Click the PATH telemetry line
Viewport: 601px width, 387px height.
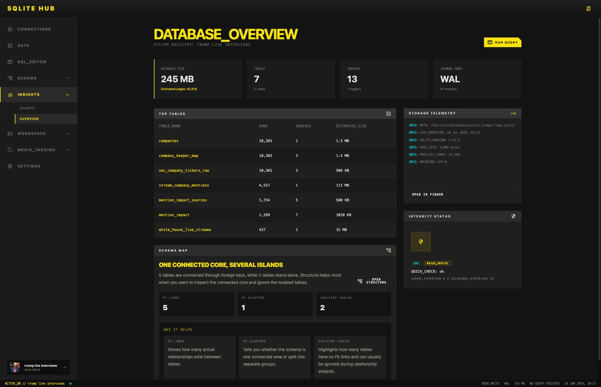461,125
